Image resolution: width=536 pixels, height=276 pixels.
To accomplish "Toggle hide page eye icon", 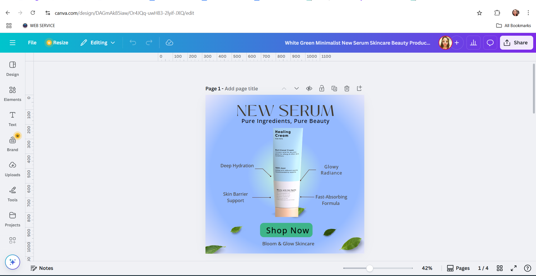I will (309, 89).
